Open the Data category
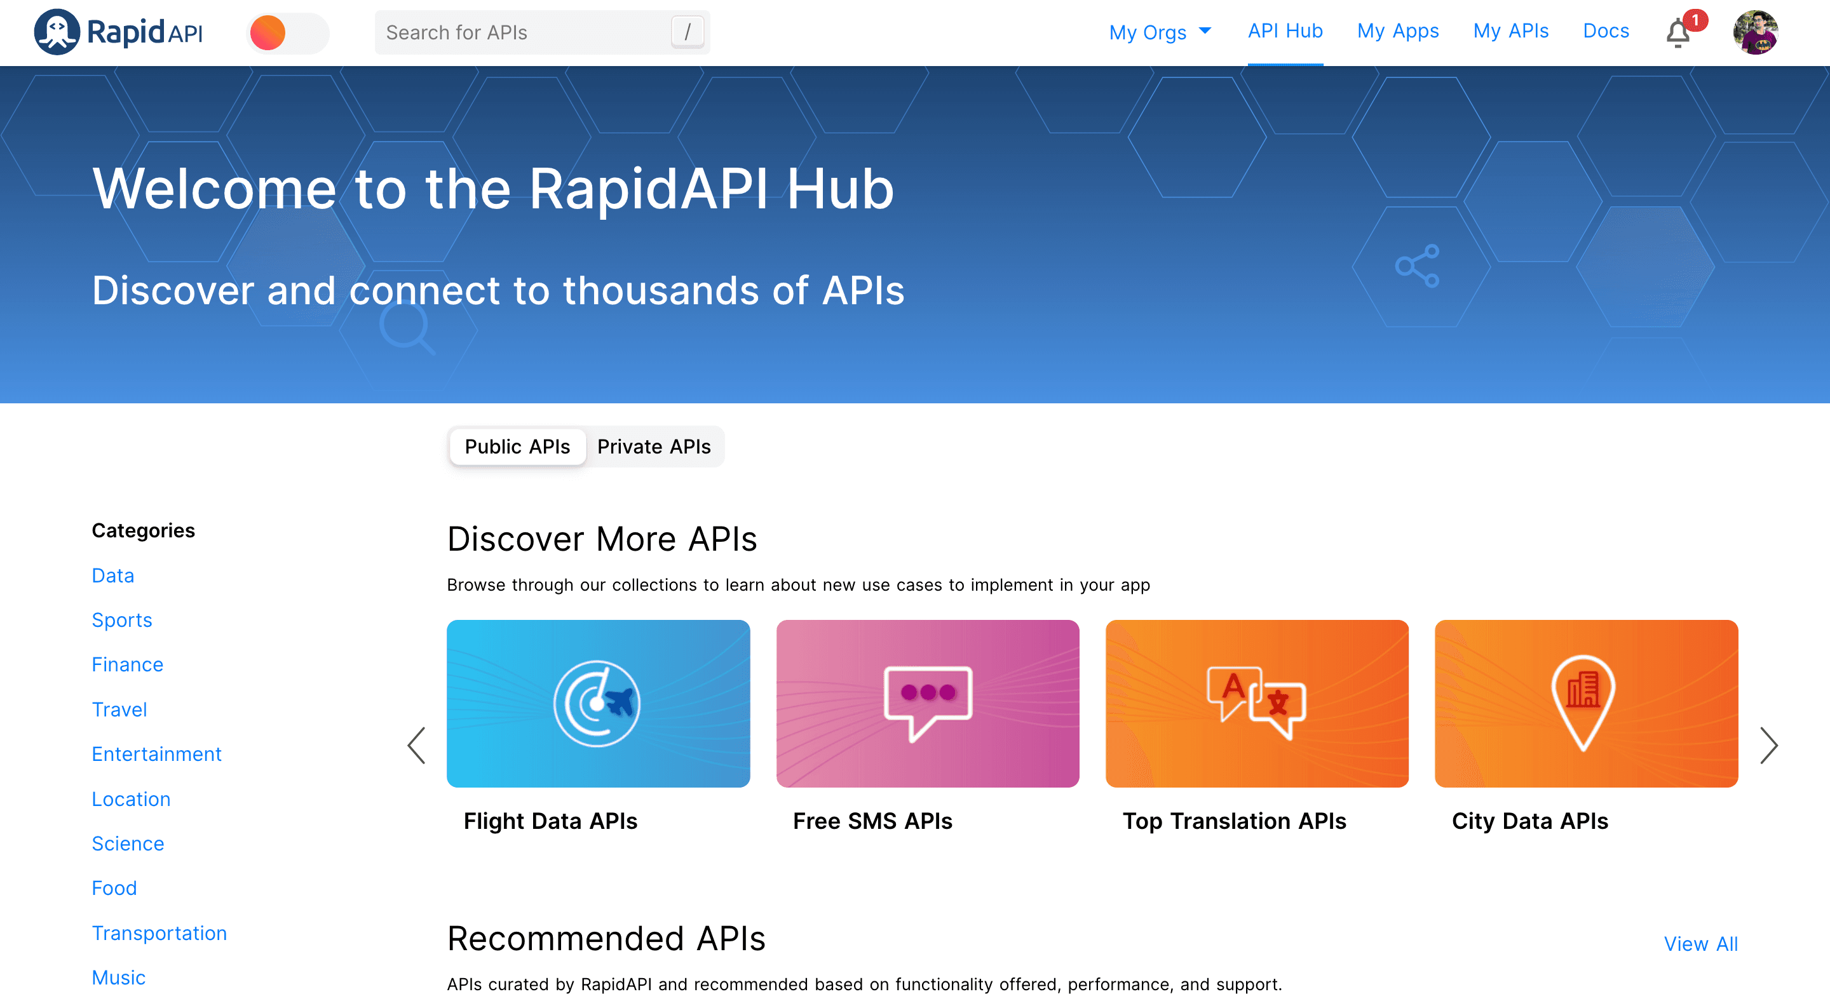 pyautogui.click(x=113, y=575)
